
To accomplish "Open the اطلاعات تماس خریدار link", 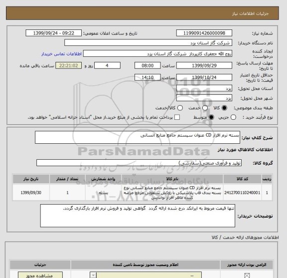I will point(61,54).
